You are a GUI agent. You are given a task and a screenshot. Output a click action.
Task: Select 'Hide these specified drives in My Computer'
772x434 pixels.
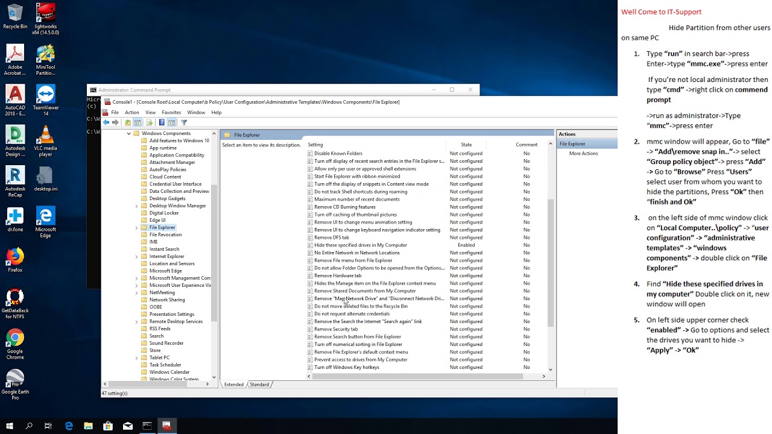tap(361, 245)
